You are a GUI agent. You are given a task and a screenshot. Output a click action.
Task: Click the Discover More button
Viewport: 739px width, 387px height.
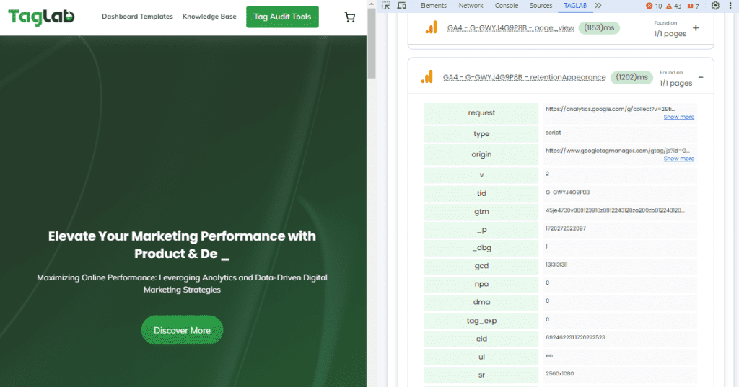point(182,330)
